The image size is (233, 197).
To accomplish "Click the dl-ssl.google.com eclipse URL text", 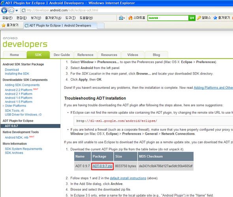I will coord(116,121).
